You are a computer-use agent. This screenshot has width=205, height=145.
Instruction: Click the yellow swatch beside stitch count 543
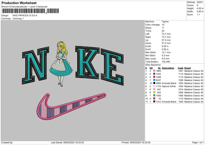154,92
